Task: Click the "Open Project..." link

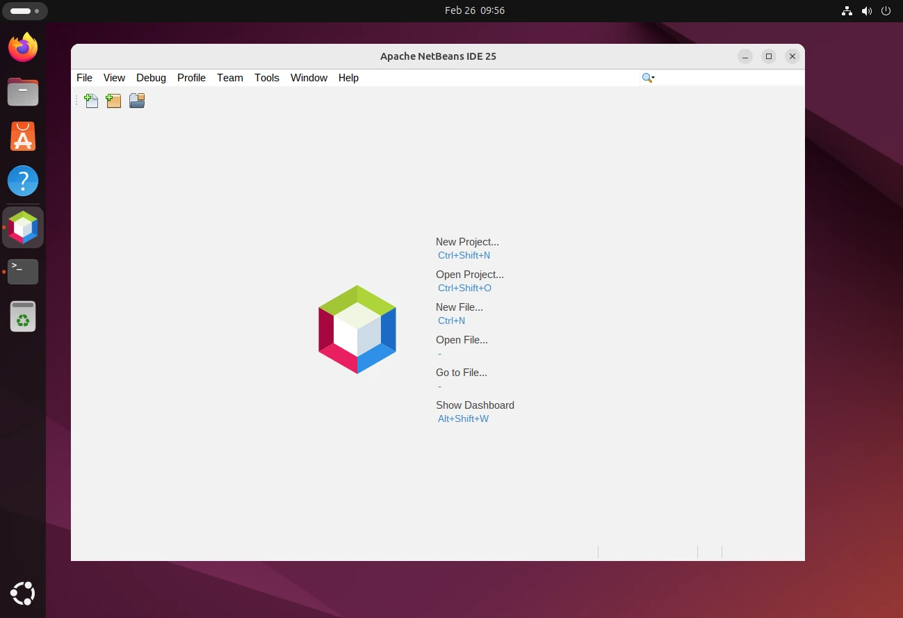Action: (470, 275)
